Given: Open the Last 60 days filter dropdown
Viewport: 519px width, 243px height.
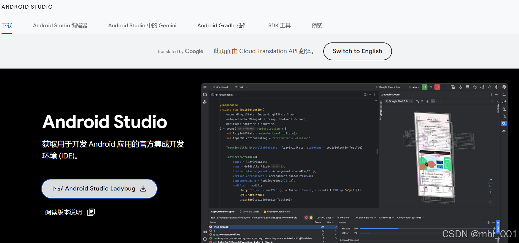Looking at the screenshot, I should (325, 217).
